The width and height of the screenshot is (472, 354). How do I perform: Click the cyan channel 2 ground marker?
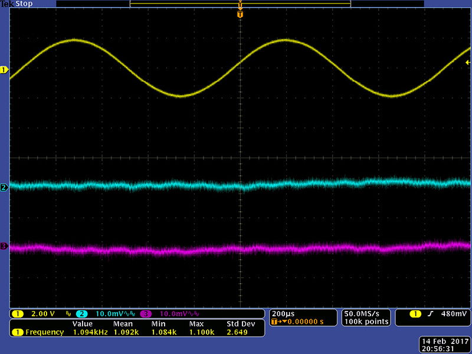coord(4,188)
